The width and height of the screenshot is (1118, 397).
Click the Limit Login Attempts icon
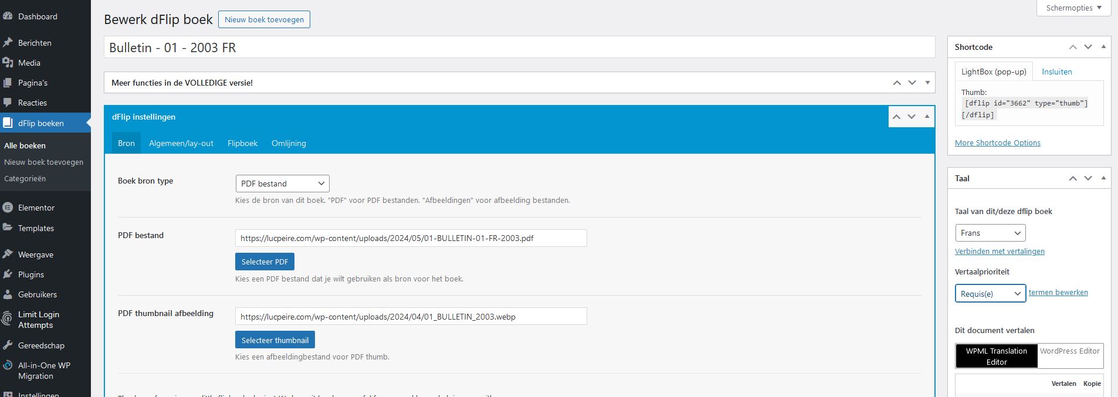tap(8, 320)
